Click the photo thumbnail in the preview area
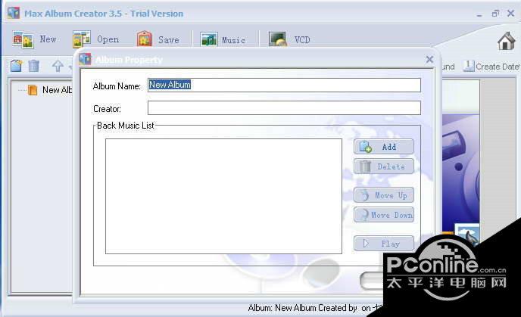Screen dimensions: 521x317 click(467, 234)
